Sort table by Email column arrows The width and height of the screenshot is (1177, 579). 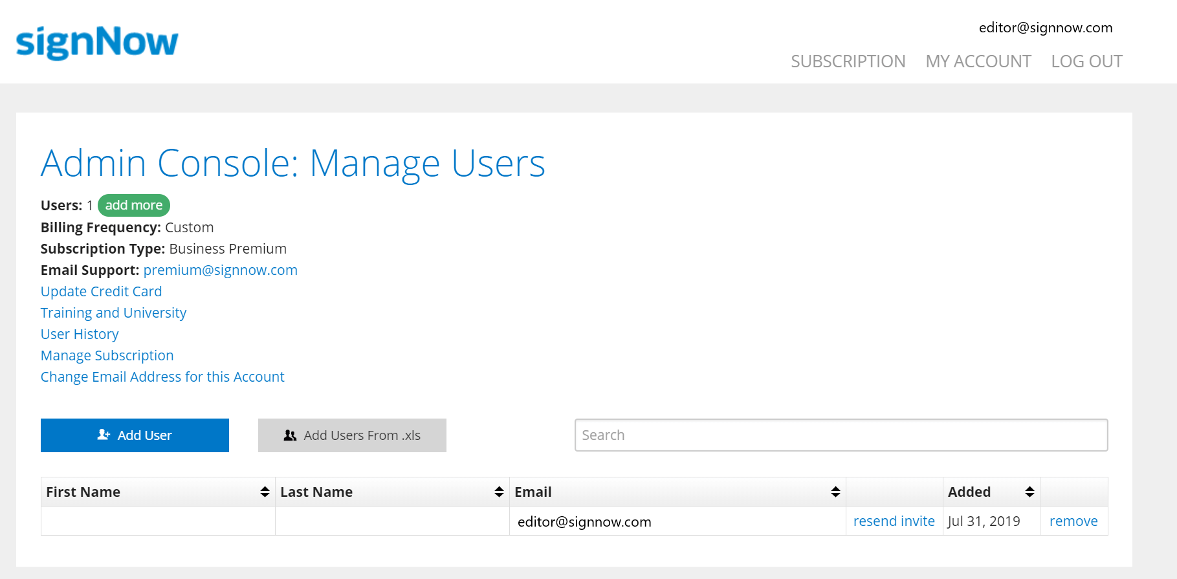835,492
